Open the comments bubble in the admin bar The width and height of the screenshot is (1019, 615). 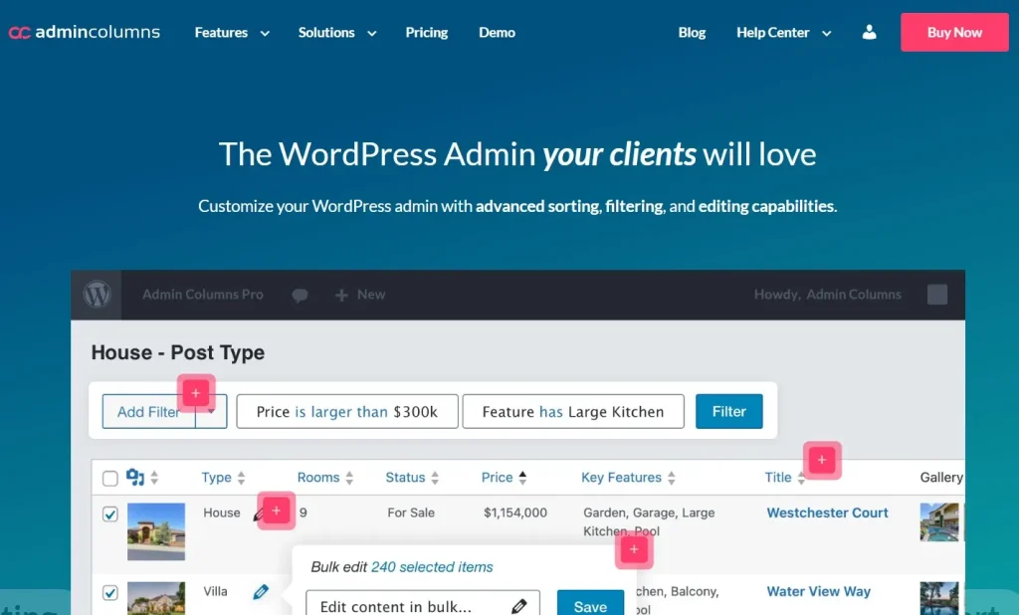[x=301, y=295]
